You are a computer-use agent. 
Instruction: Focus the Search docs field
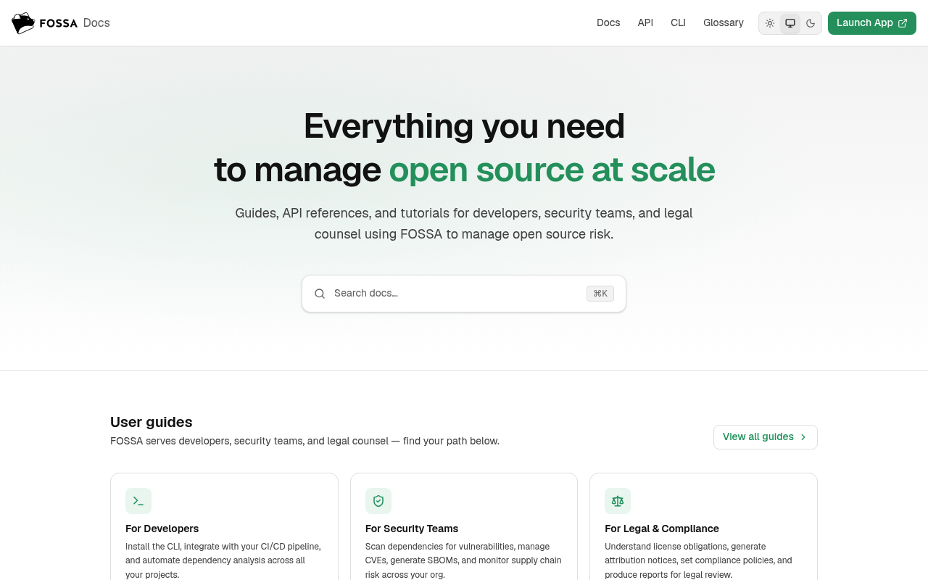tap(464, 294)
